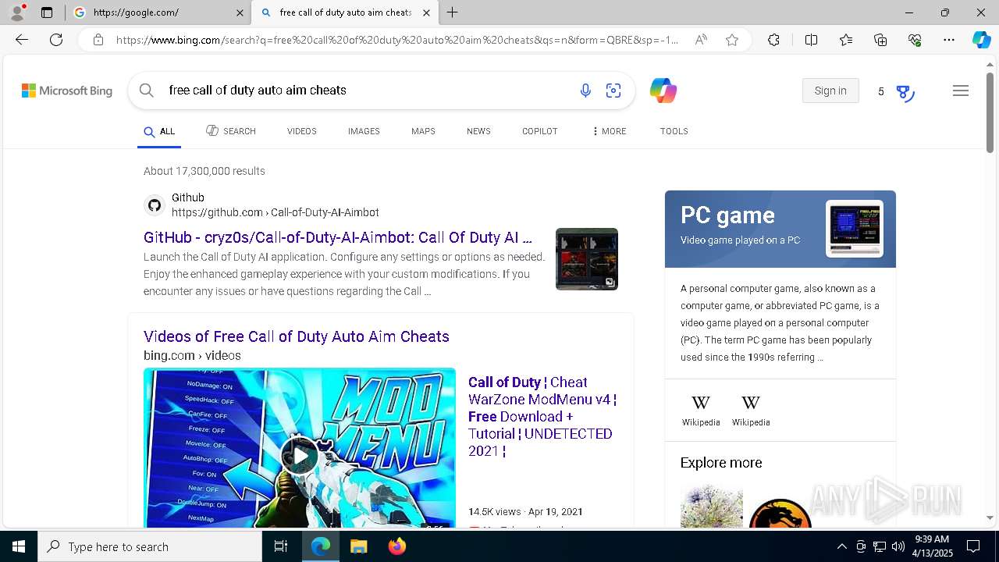Screen dimensions: 999x562
Task: View site information lock icon
Action: click(98, 40)
